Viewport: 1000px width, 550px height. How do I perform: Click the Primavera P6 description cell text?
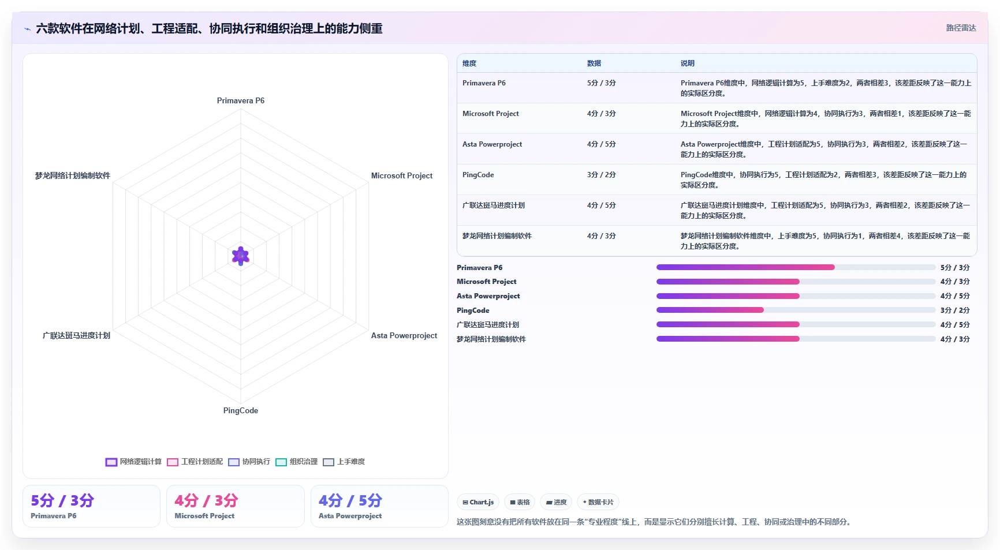[x=826, y=88]
